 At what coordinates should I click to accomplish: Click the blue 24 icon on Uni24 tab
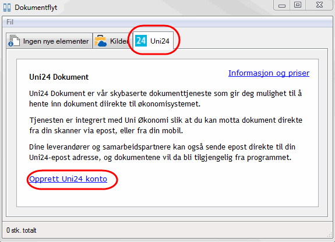[x=141, y=41]
